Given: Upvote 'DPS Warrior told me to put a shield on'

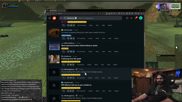Looking at the screenshot, I should (68, 91).
